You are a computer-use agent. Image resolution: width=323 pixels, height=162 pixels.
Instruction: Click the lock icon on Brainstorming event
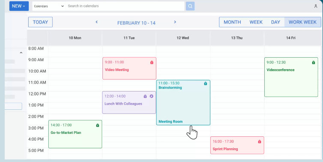tap(205, 83)
